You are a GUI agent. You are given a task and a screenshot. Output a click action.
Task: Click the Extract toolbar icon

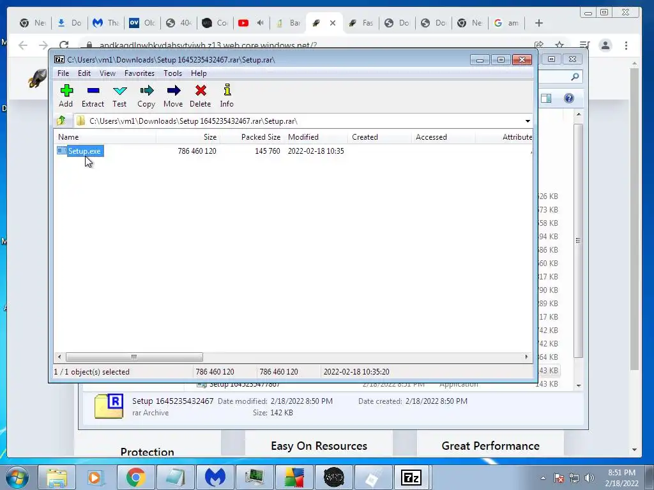point(93,96)
